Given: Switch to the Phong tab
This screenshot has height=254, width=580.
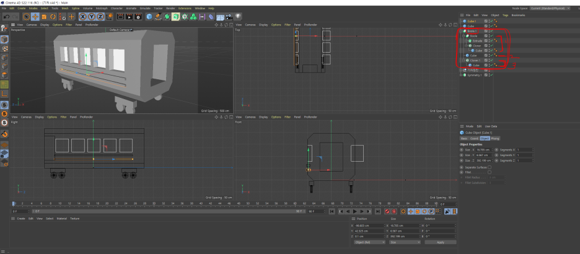Looking at the screenshot, I should (x=495, y=138).
